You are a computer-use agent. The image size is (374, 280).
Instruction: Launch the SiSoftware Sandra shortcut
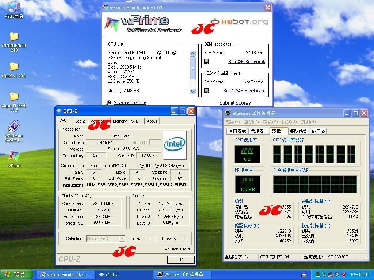point(14,127)
